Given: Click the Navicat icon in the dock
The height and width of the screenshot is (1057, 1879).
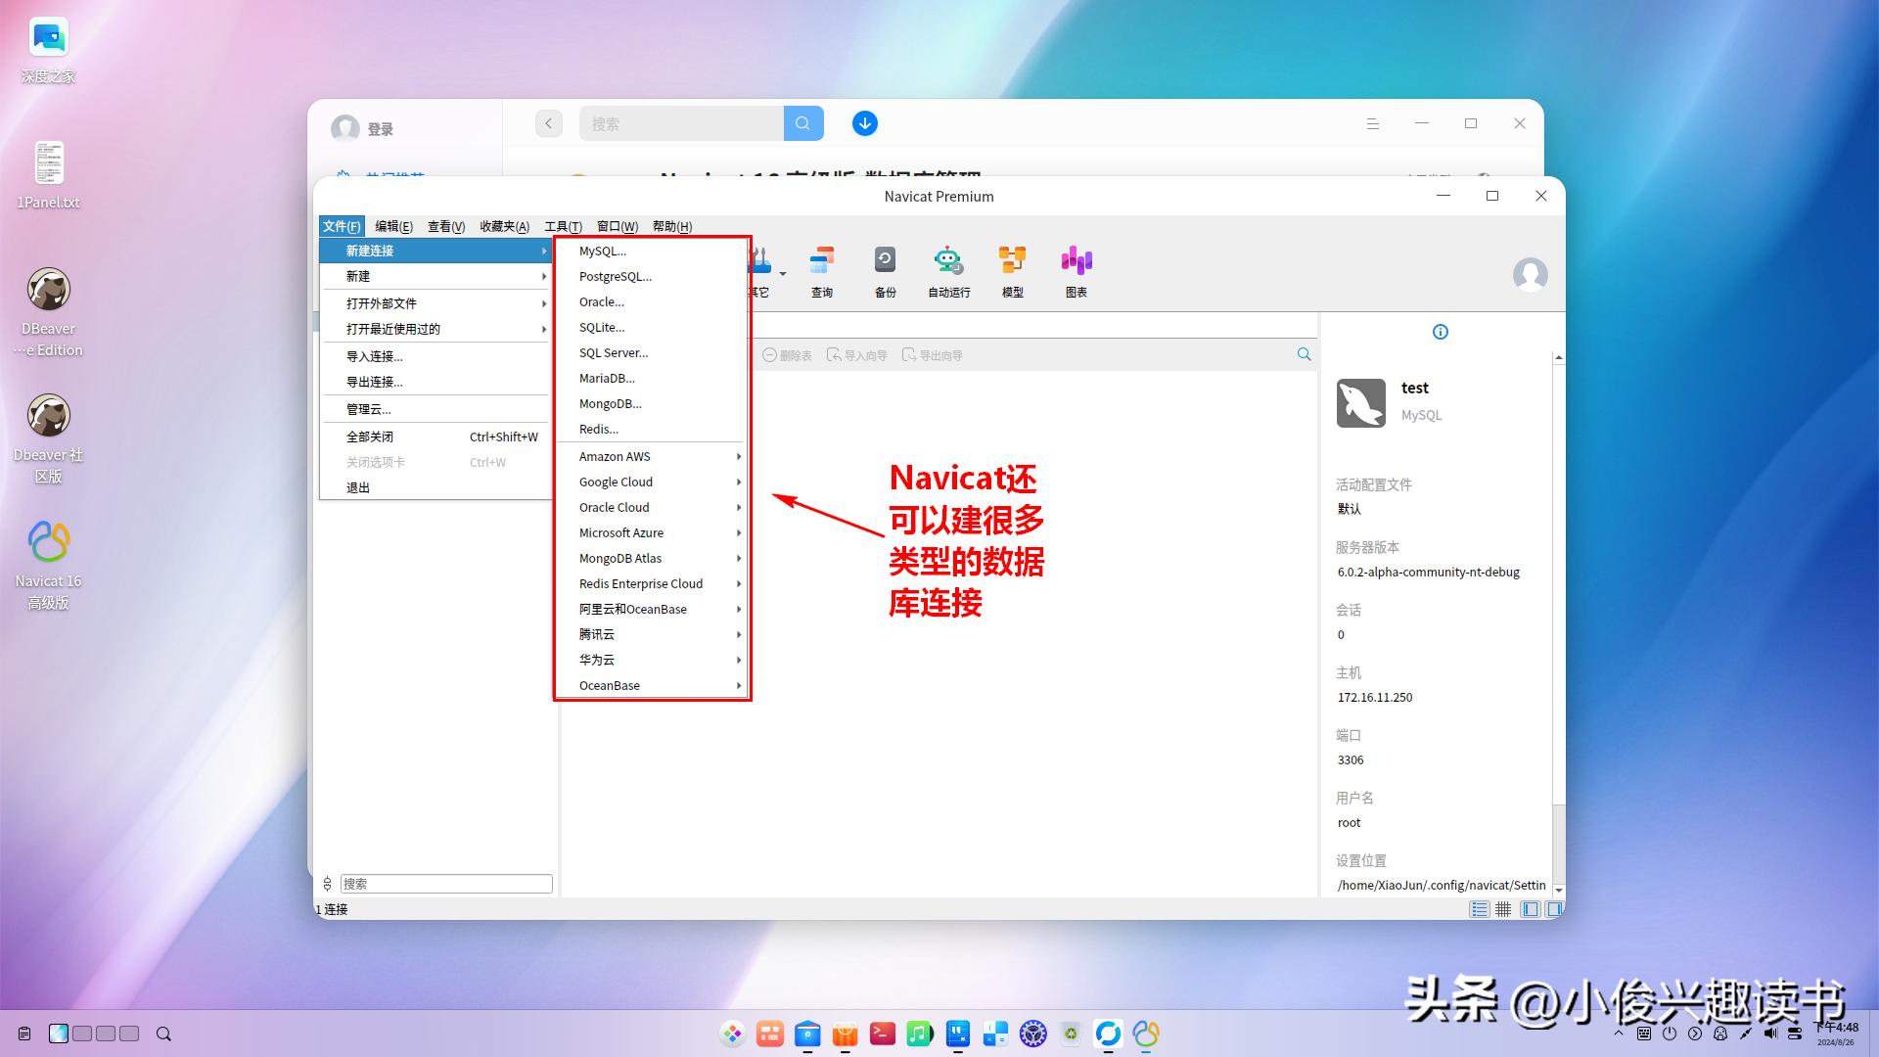Looking at the screenshot, I should pyautogui.click(x=1146, y=1034).
